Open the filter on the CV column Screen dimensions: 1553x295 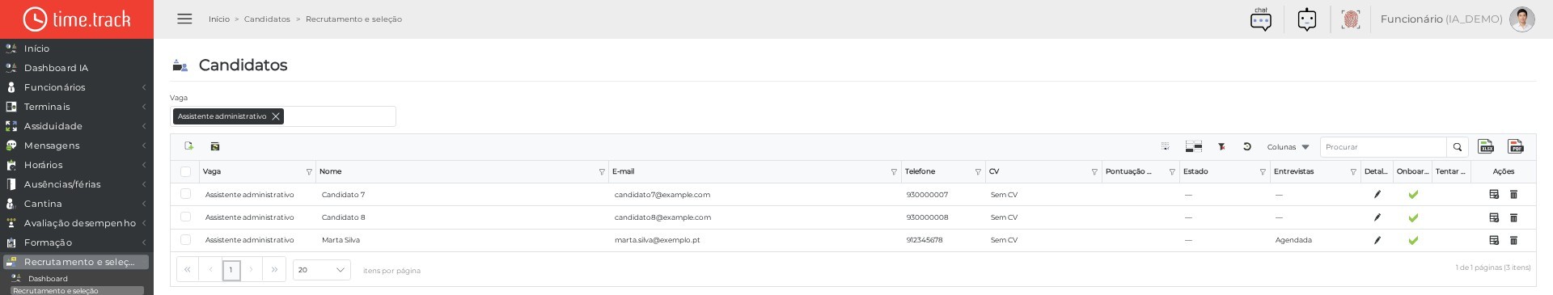coord(1094,172)
